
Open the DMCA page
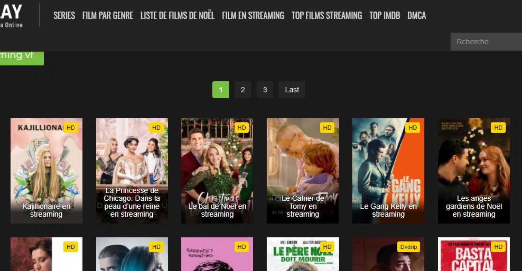[x=416, y=15]
